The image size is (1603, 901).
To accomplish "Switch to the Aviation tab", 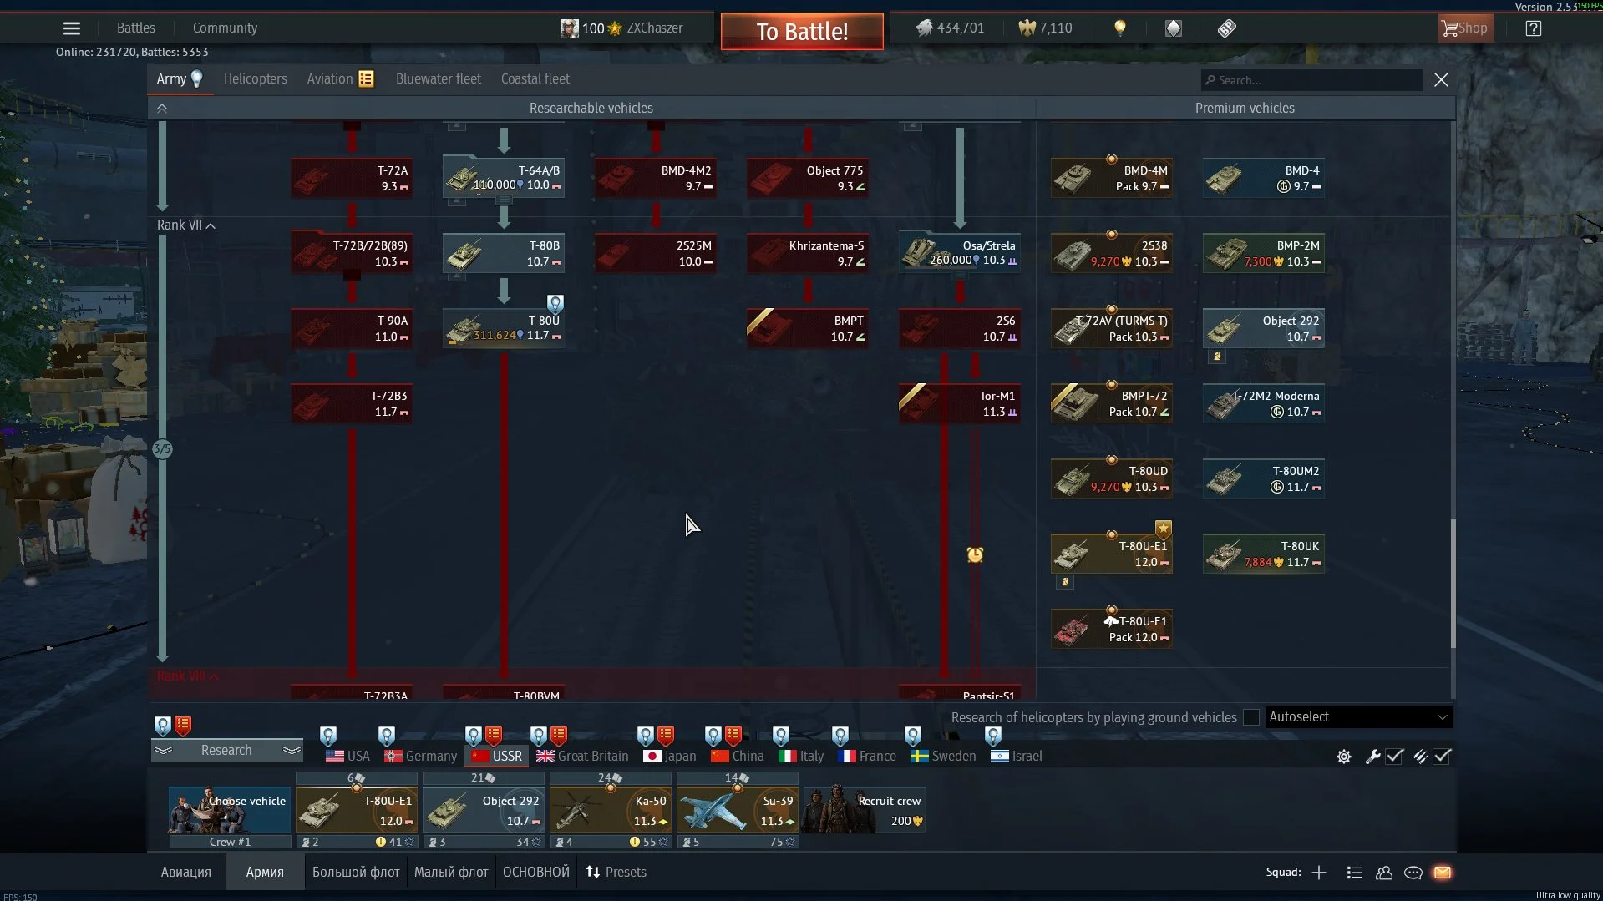I will click(340, 78).
